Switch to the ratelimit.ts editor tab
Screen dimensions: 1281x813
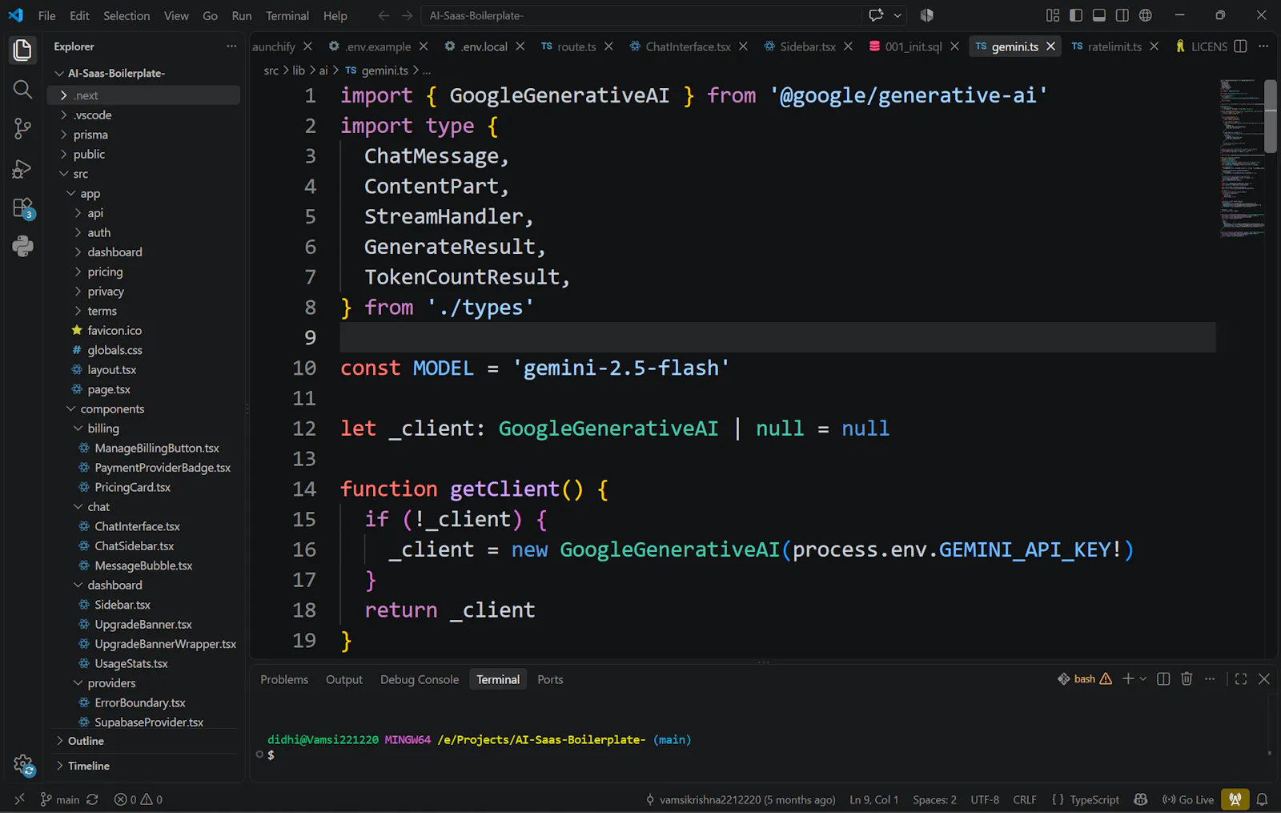pyautogui.click(x=1114, y=46)
